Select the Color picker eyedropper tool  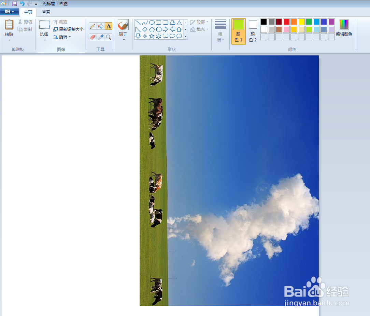click(x=101, y=37)
